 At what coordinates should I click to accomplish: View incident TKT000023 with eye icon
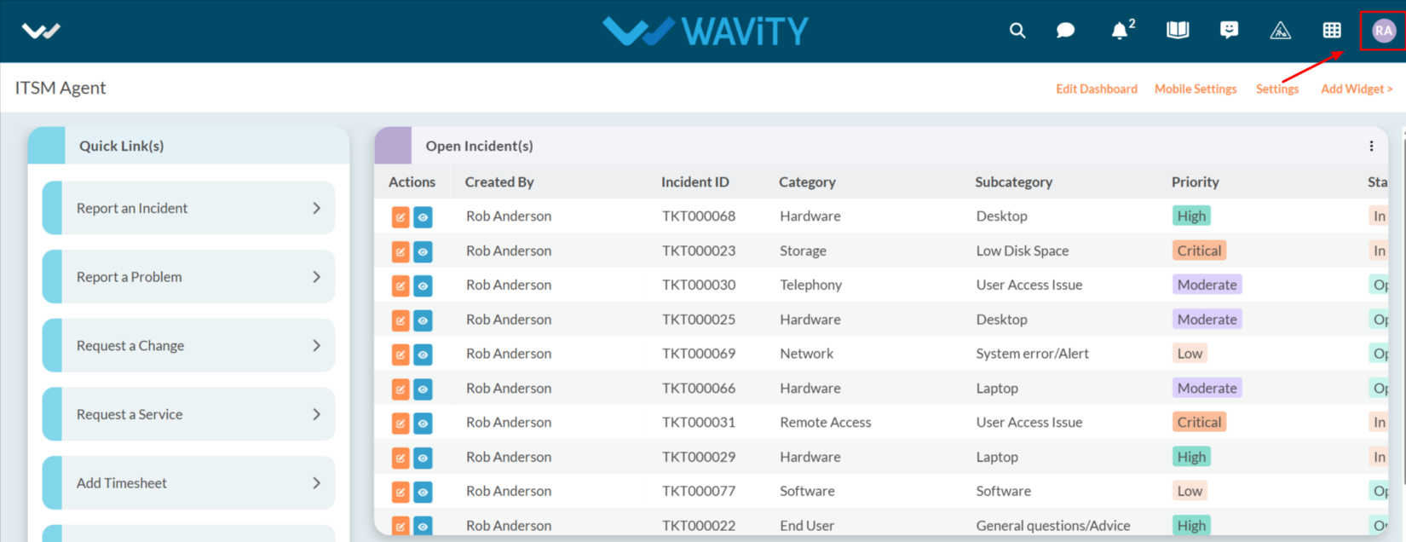point(423,251)
